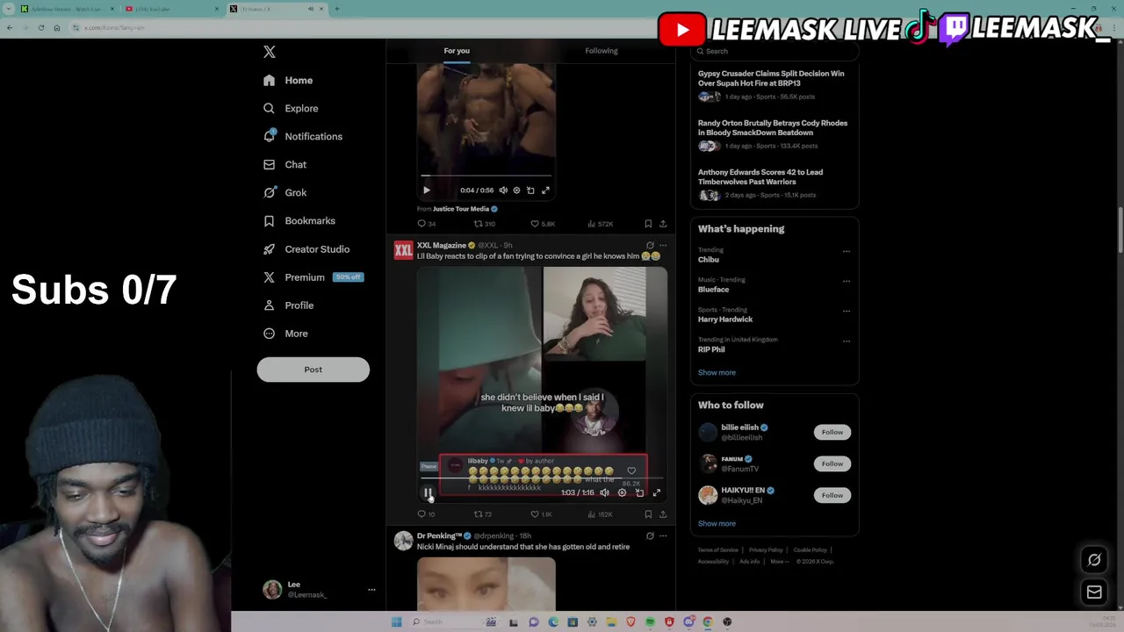The image size is (1124, 632).
Task: Repost the XXL post with 72 reposts
Action: 483,514
